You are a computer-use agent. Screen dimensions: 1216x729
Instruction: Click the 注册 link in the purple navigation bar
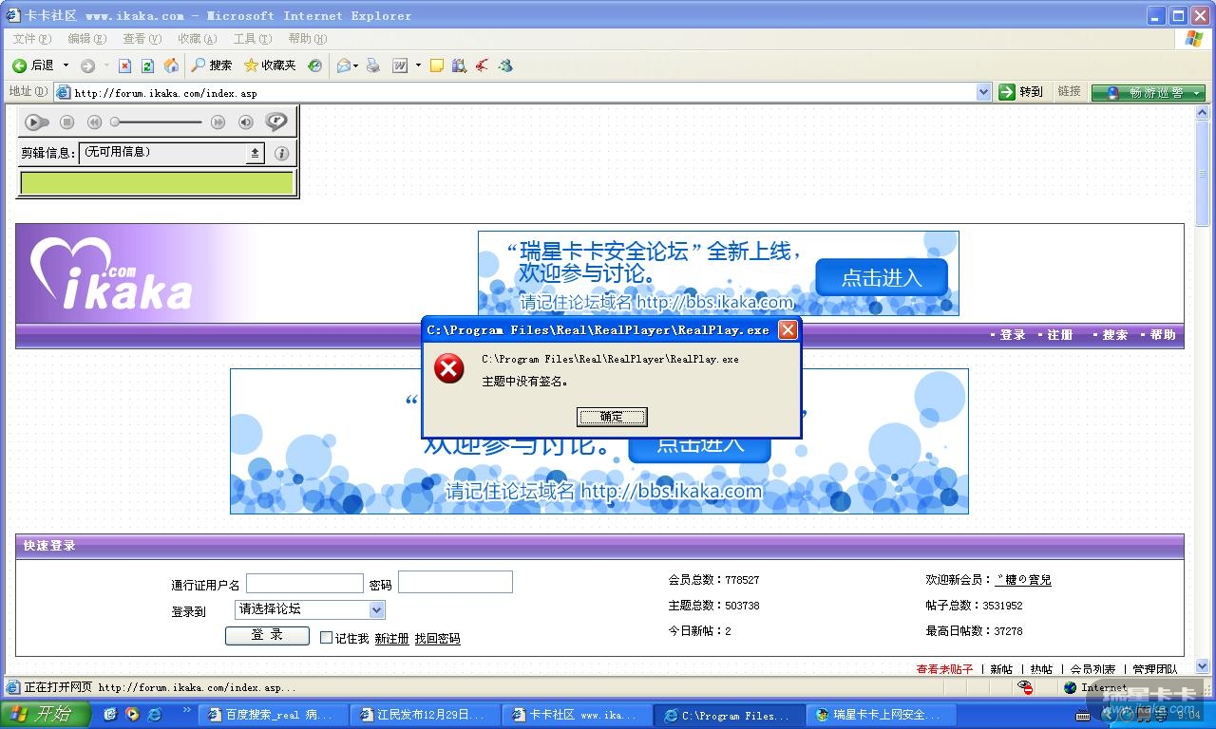(x=1060, y=335)
